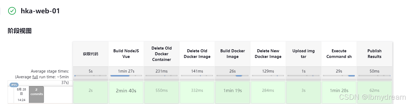Click the Build NodeJS Vue average progress bar

click(126, 76)
